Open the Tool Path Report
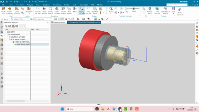The height and width of the screenshot is (112, 199). click(x=95, y=11)
